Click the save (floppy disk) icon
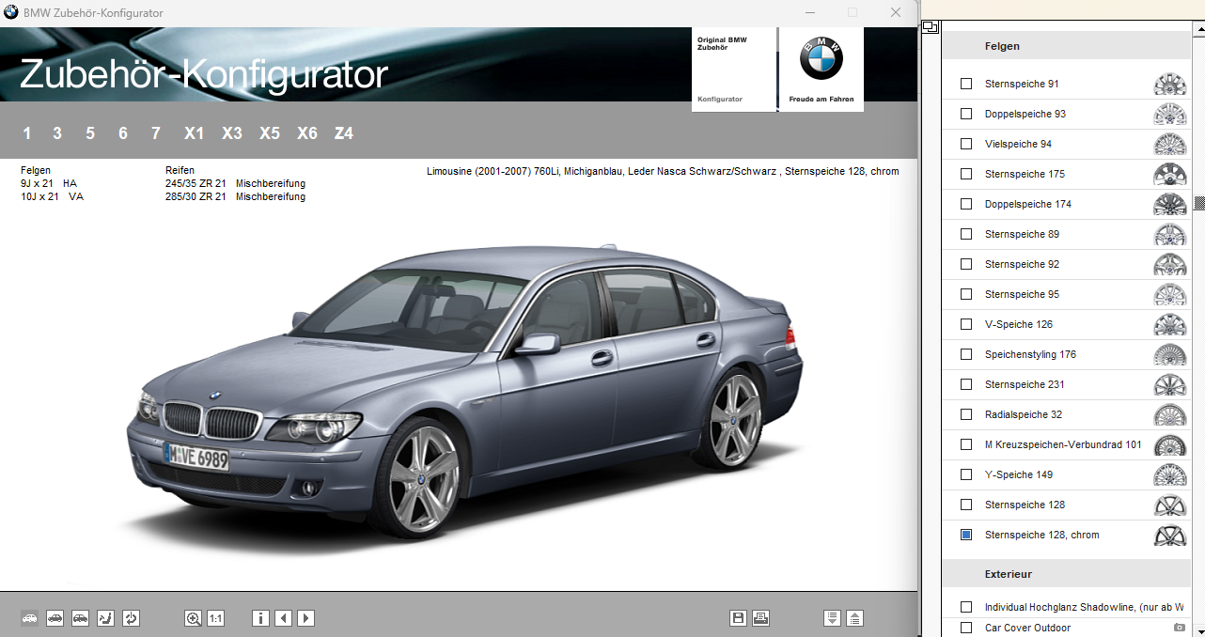This screenshot has width=1205, height=637. 739,618
